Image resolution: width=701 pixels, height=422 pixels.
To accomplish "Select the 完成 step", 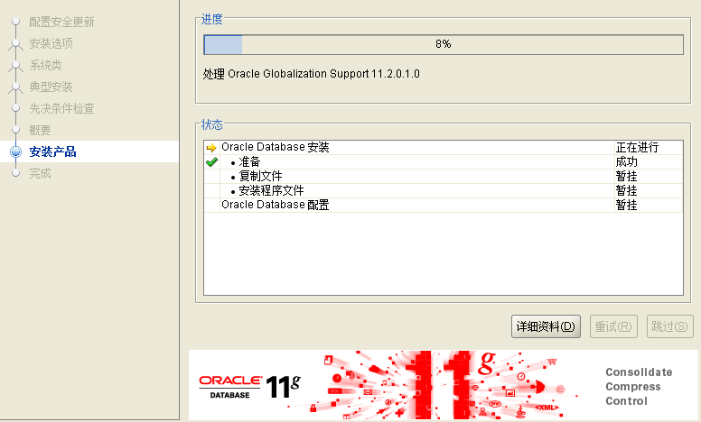I will [x=41, y=173].
